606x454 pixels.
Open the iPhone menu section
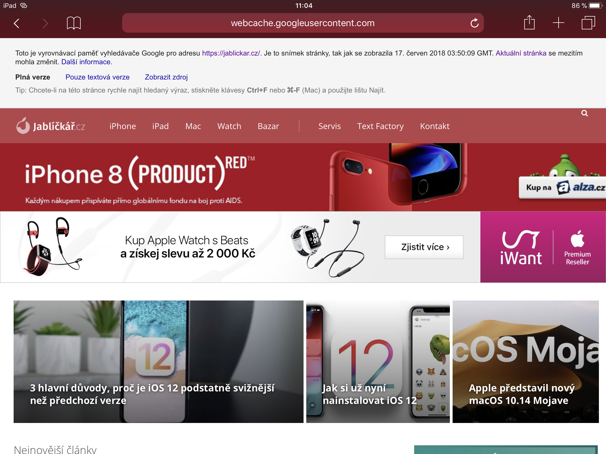pos(122,126)
